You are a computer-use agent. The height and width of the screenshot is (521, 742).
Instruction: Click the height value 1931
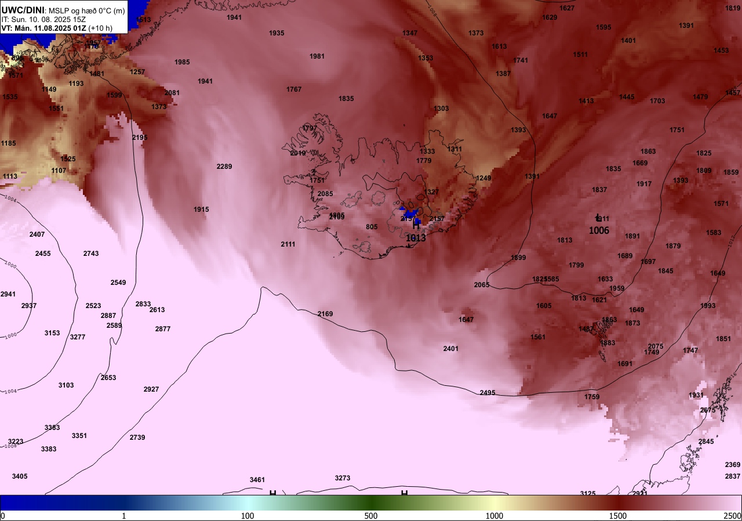click(x=696, y=395)
